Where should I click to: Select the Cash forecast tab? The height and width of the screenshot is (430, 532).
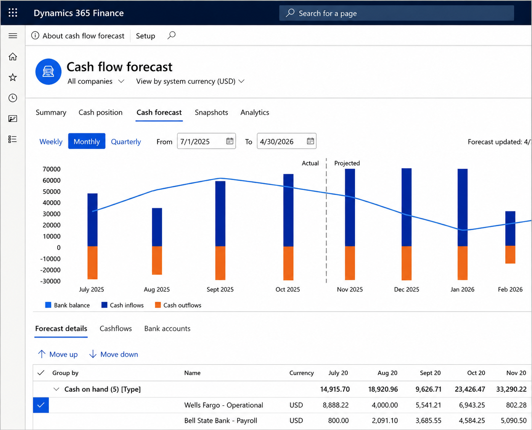pos(159,113)
